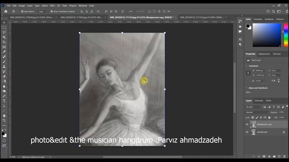This screenshot has width=289, height=162.
Task: Select the Zoom tool in the toolbar
Action: (x=4, y=121)
